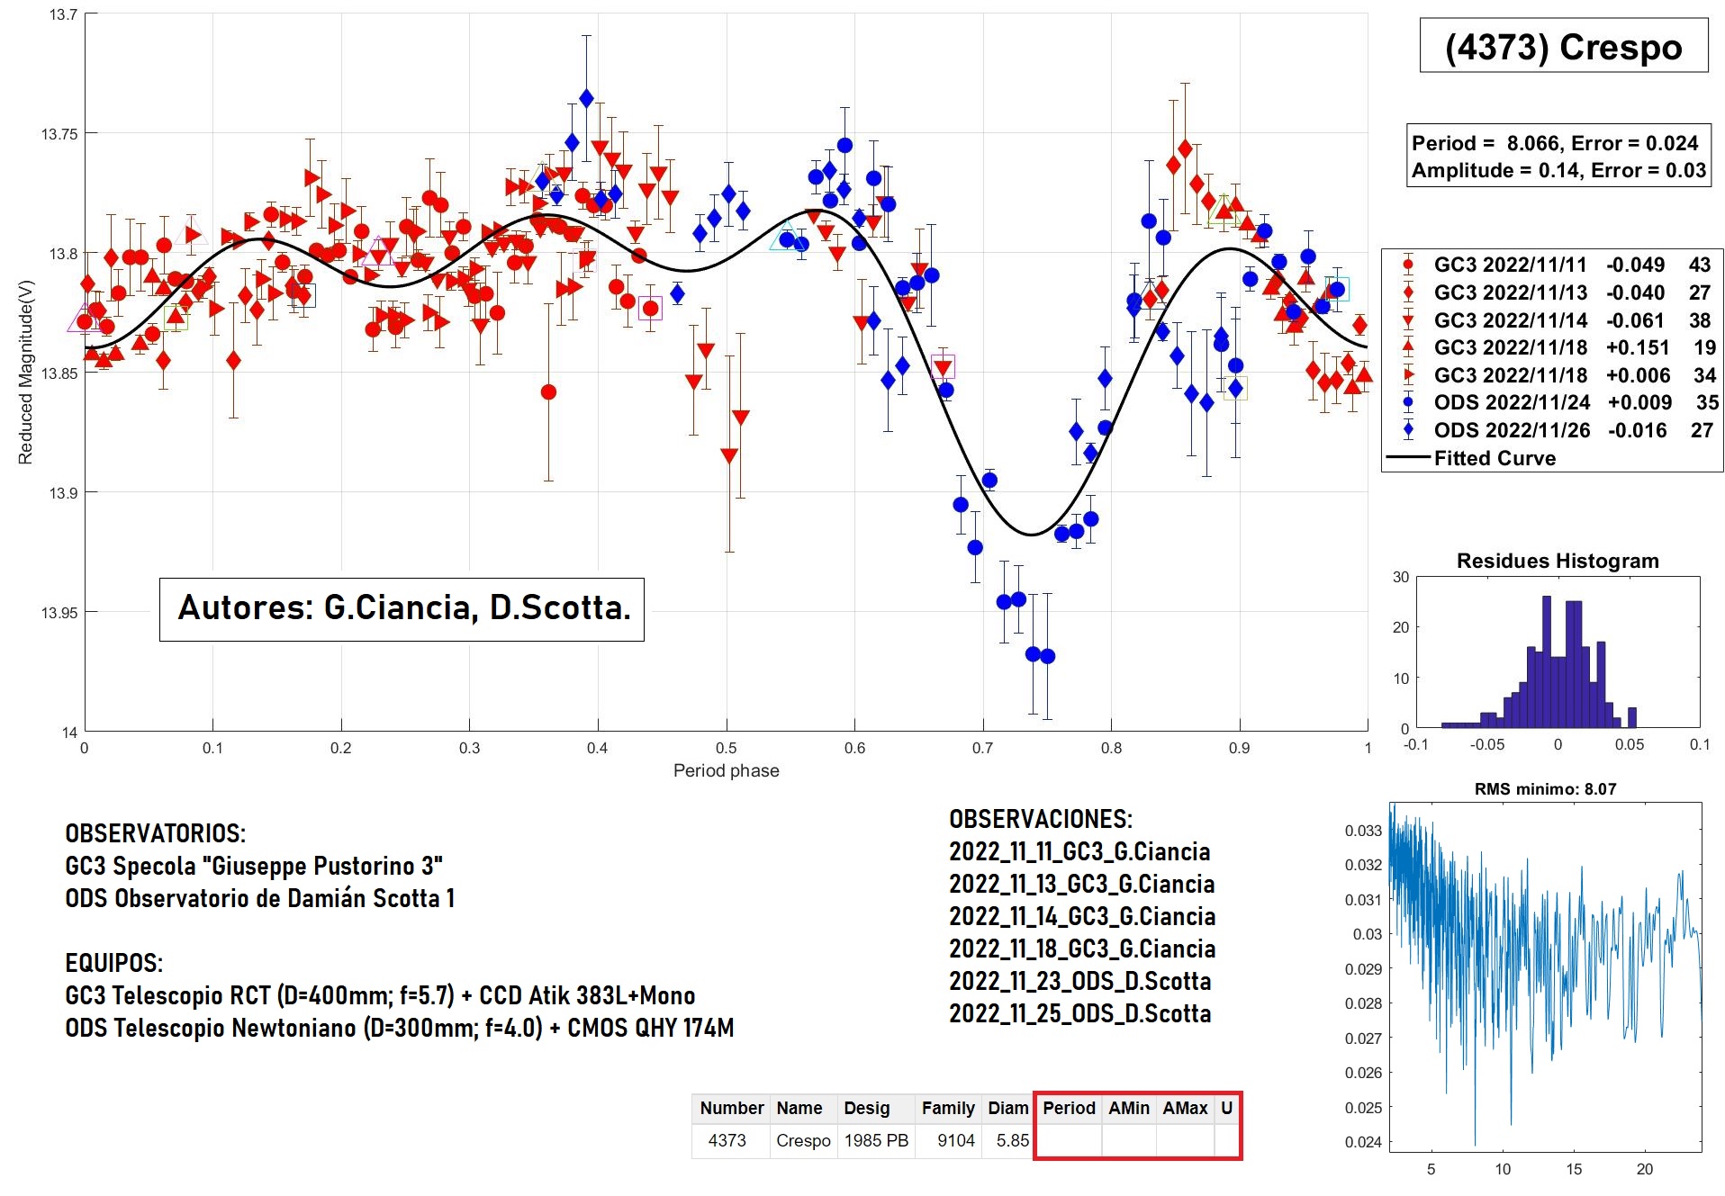Click the 0.9 tick label on phase axis
This screenshot has height=1196, width=1725.
click(1239, 748)
